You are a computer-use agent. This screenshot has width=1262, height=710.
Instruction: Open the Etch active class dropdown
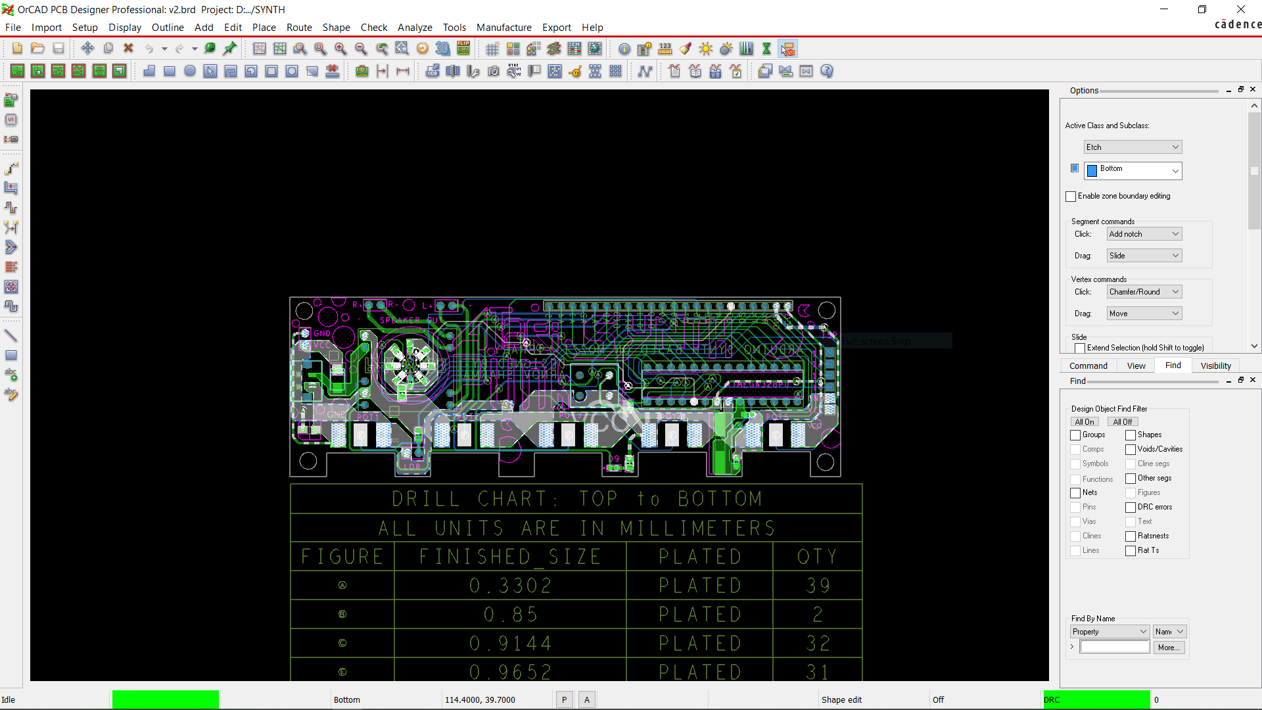point(1133,147)
